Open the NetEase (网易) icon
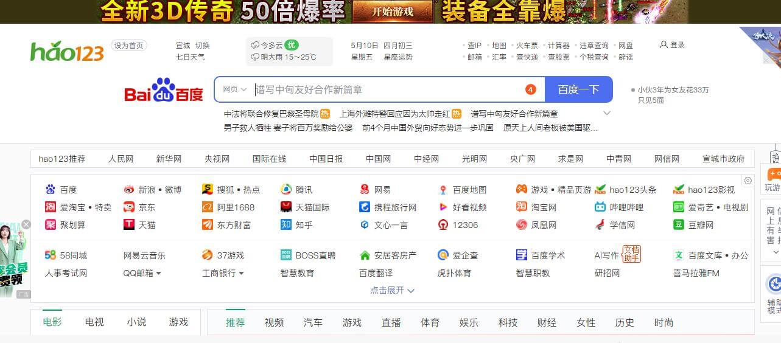This screenshot has height=343, width=781. [365, 190]
